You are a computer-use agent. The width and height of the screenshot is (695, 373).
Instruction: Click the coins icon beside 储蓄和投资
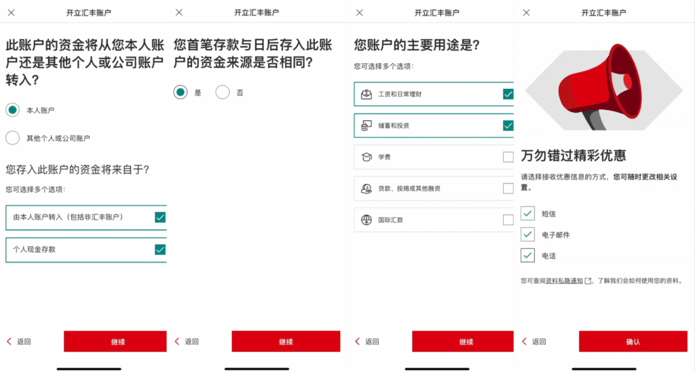[x=367, y=125]
